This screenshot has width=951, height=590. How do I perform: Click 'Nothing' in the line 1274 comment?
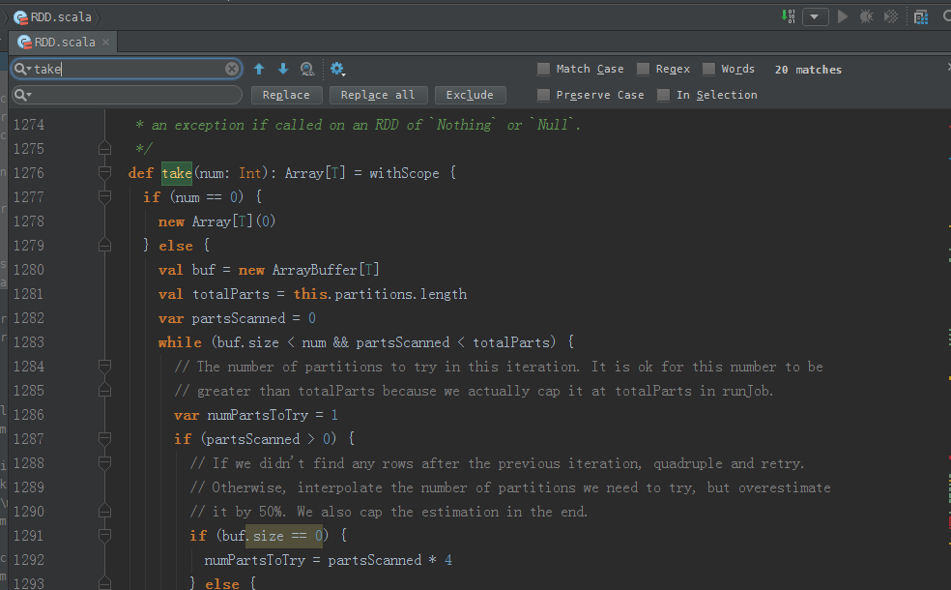point(464,125)
